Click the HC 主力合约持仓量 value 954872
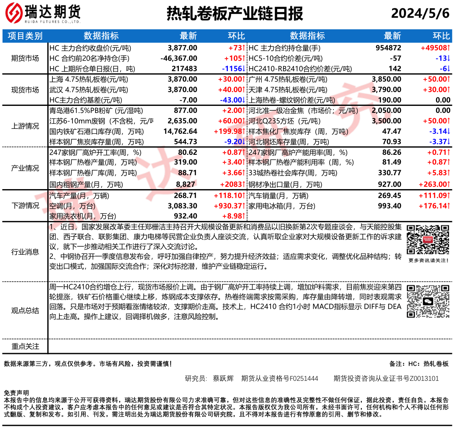The width and height of the screenshot is (454, 428). 389,48
